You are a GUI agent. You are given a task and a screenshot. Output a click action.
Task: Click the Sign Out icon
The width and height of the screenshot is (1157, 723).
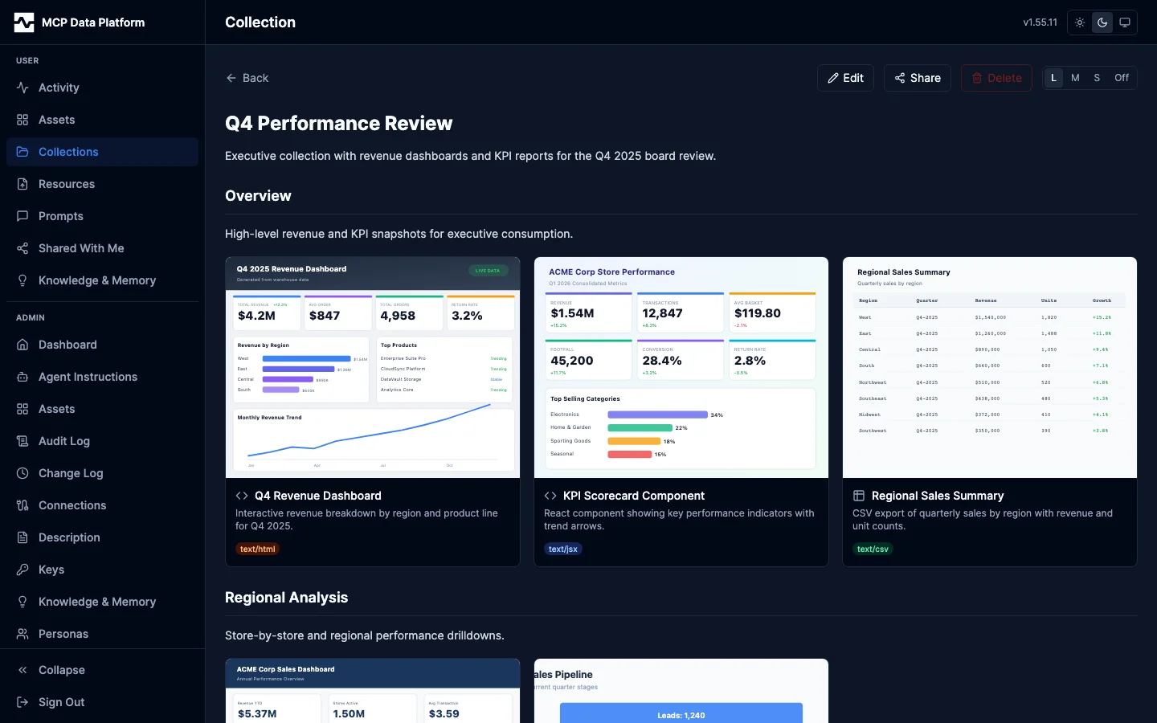coord(22,702)
